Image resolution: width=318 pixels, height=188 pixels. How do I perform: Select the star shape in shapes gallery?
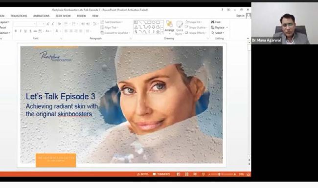[158, 32]
